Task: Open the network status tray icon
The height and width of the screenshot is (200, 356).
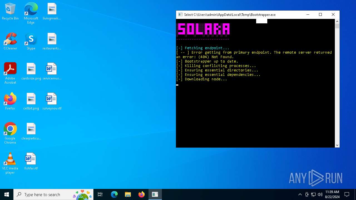Action: click(x=313, y=194)
